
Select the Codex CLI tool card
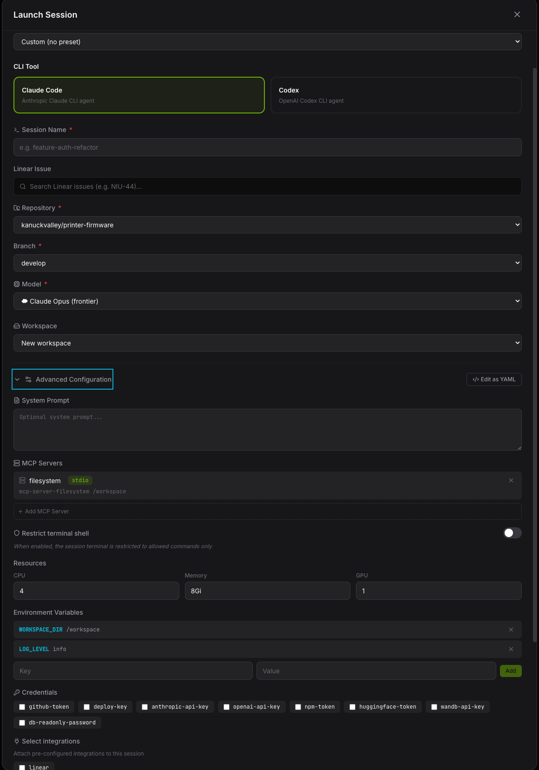pos(396,95)
